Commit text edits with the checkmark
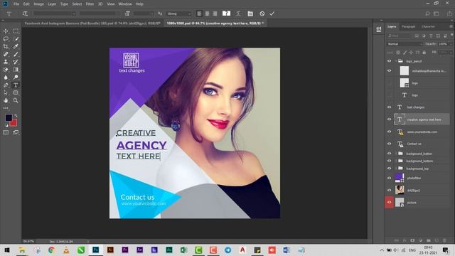Screen dimensions: 455x256 coord(272,14)
